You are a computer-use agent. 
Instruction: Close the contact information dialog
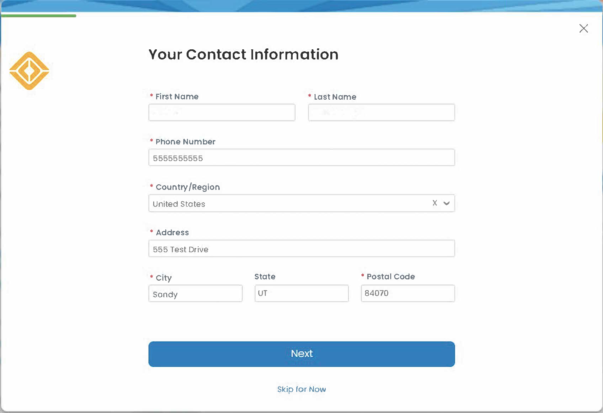(x=584, y=28)
